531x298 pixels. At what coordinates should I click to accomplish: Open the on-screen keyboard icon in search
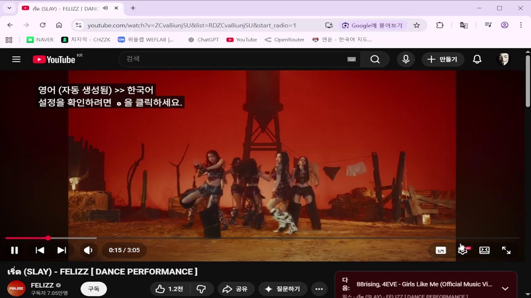click(x=351, y=59)
